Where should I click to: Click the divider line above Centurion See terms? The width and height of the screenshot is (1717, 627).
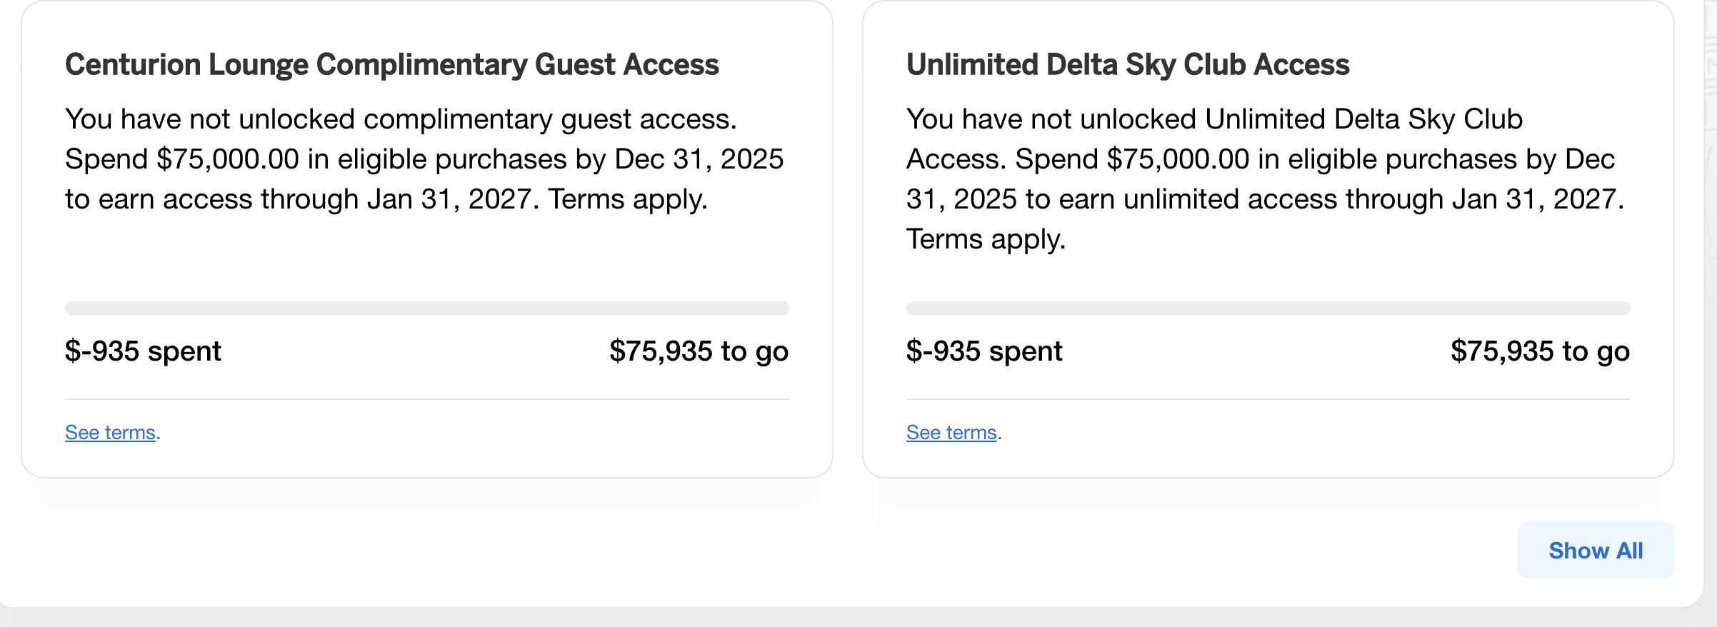[426, 399]
